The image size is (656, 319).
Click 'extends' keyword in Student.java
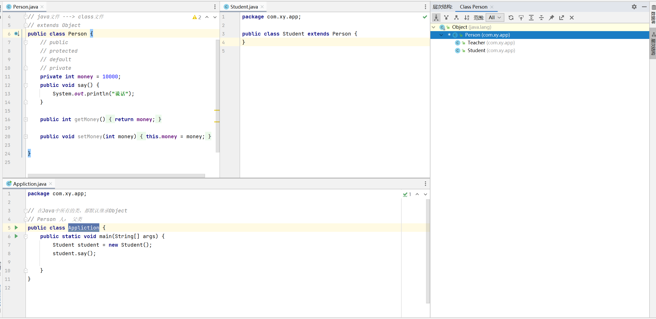[x=318, y=34]
